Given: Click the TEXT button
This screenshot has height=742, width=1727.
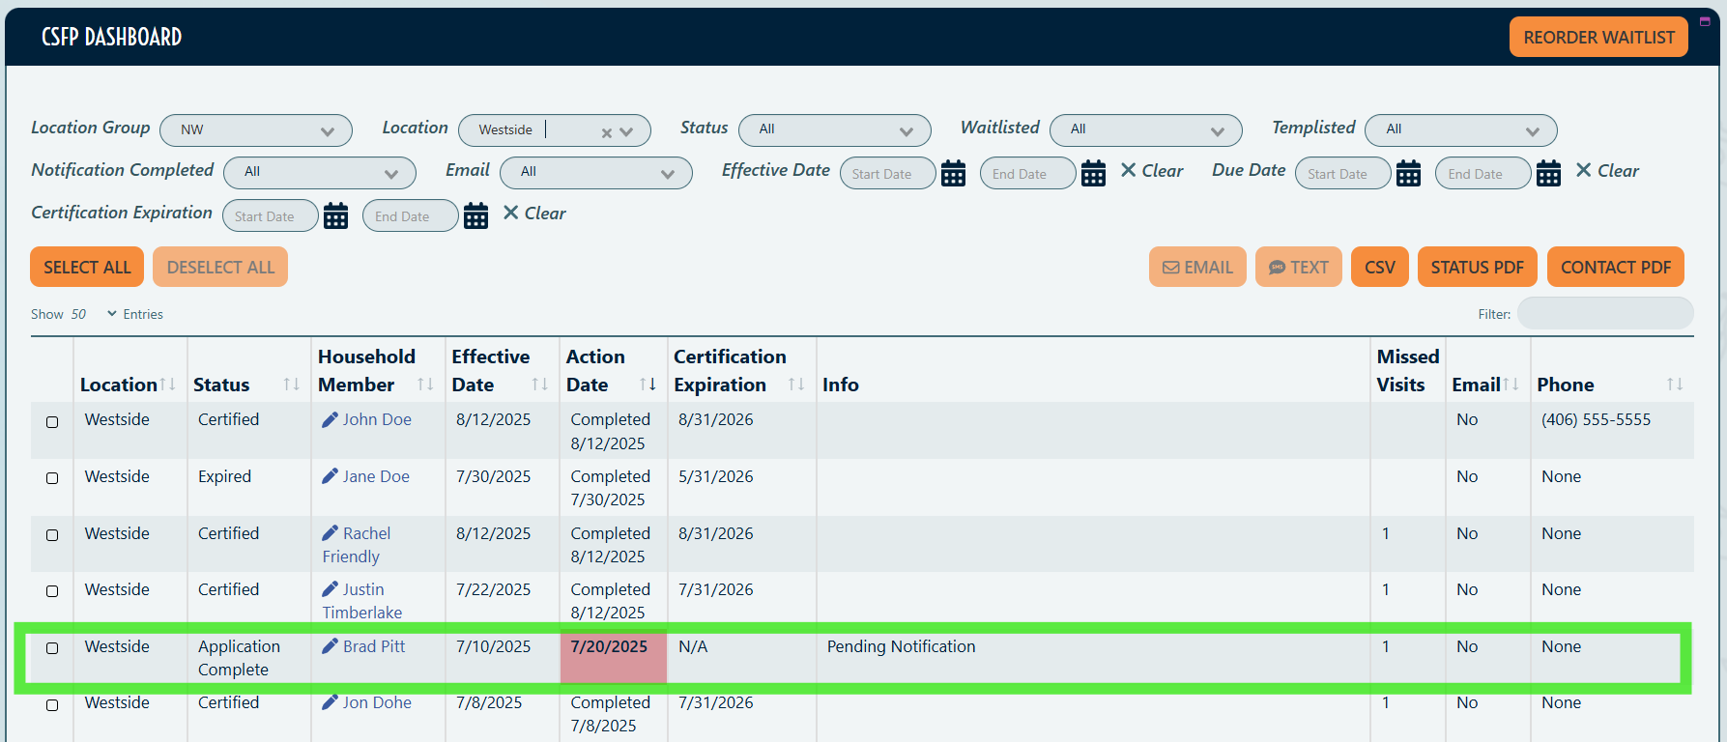Looking at the screenshot, I should [x=1299, y=267].
